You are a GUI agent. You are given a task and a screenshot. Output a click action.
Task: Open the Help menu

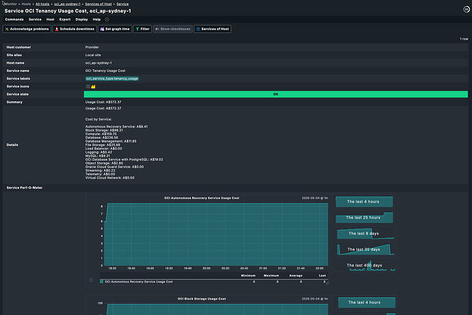(x=96, y=20)
